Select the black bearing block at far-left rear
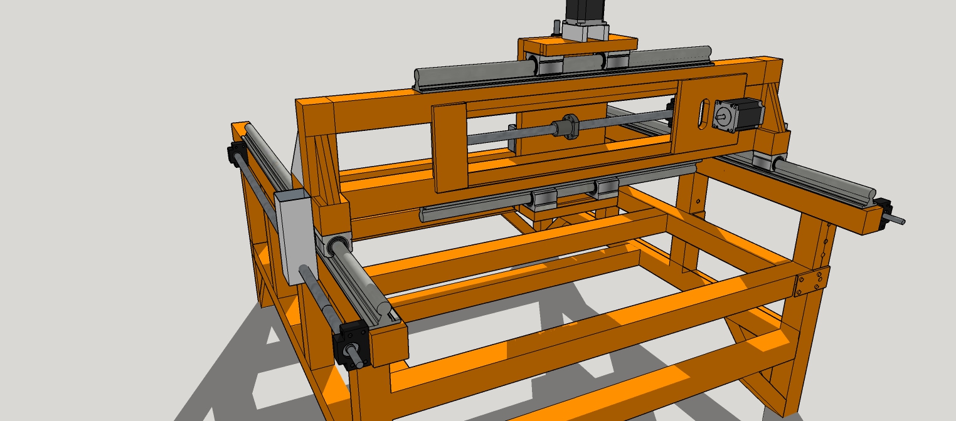This screenshot has width=956, height=421. coord(238,153)
